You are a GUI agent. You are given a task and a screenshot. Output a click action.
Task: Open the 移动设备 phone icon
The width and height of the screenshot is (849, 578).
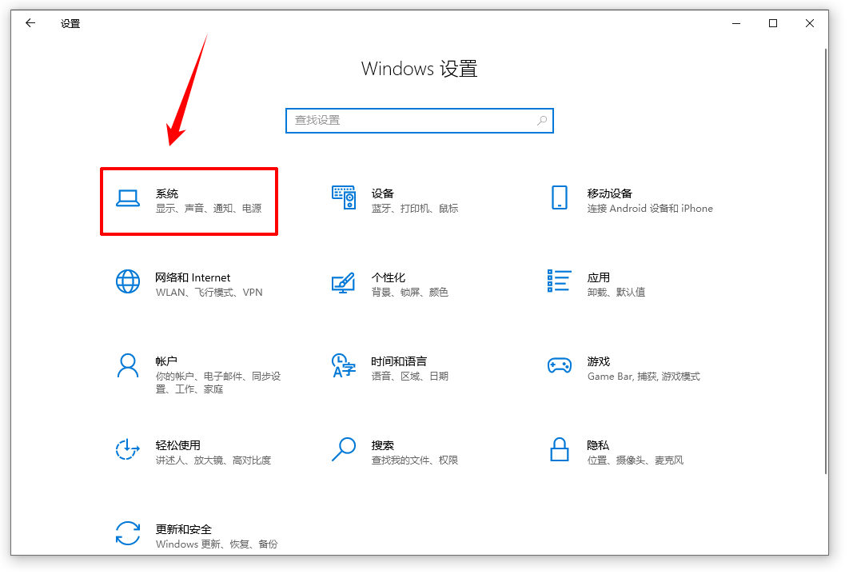[x=560, y=197]
